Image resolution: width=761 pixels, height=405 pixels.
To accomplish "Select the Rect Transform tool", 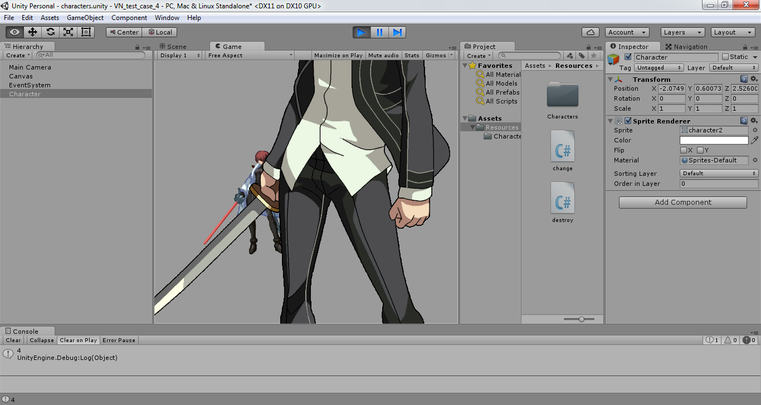I will coord(86,32).
